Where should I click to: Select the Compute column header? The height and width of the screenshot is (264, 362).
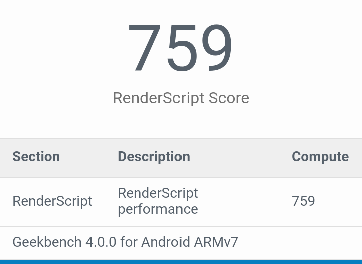tap(320, 157)
